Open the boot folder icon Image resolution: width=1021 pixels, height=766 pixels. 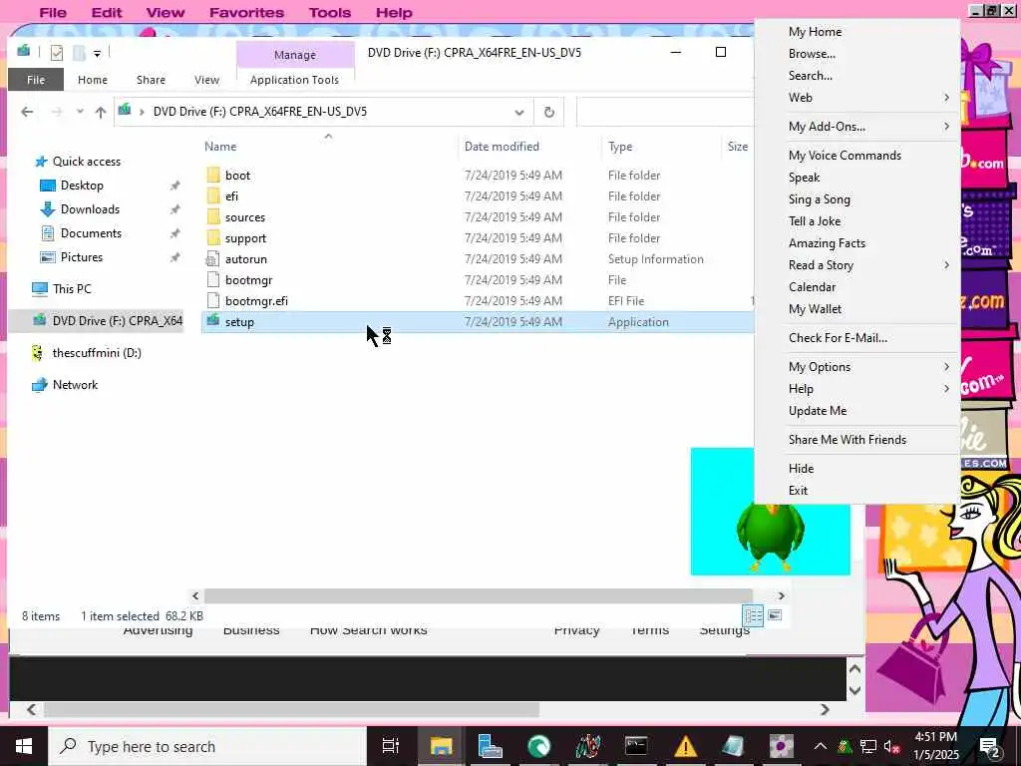213,176
